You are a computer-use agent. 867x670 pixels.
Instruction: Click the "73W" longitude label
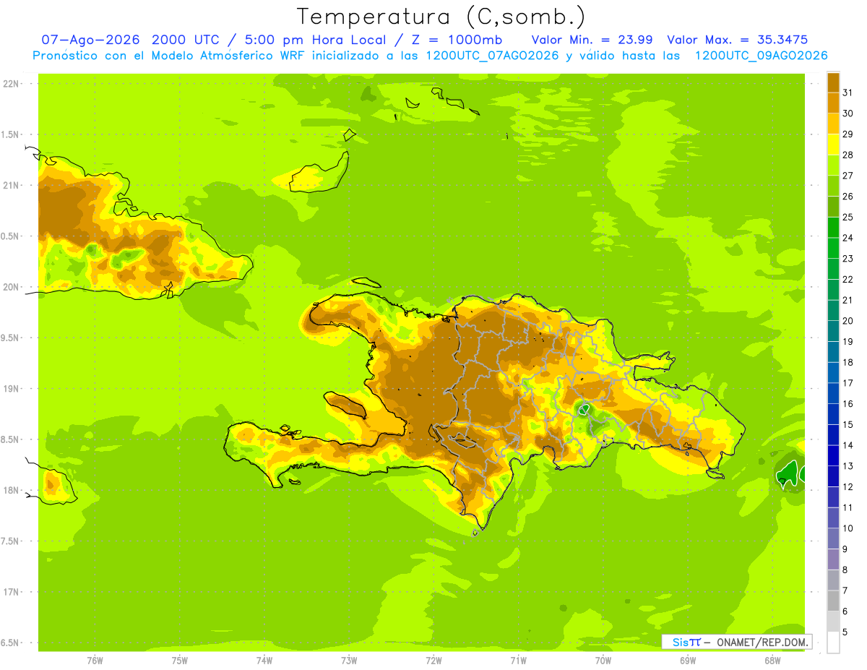click(x=349, y=661)
